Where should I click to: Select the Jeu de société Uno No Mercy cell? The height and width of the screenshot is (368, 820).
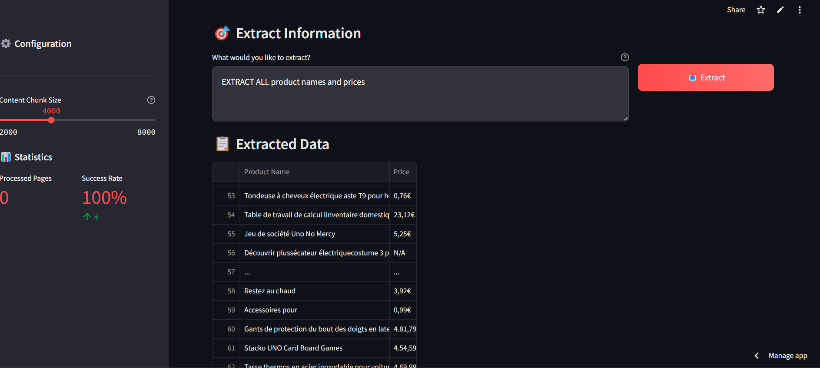[x=315, y=234]
